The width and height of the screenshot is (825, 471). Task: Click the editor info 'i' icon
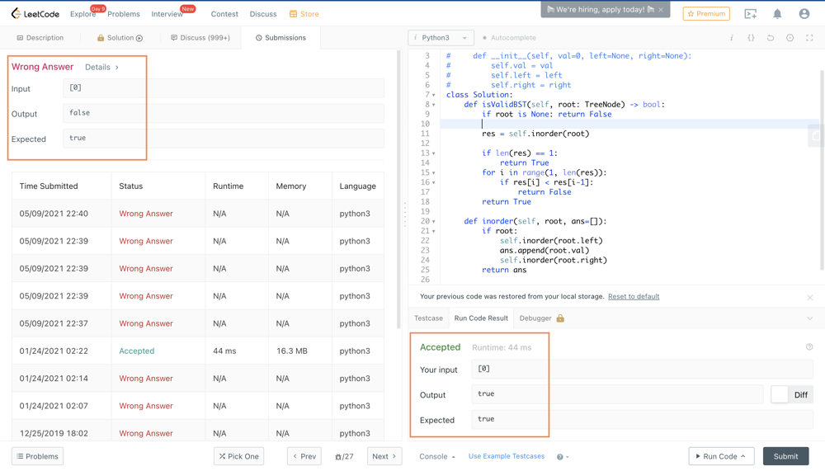(731, 38)
